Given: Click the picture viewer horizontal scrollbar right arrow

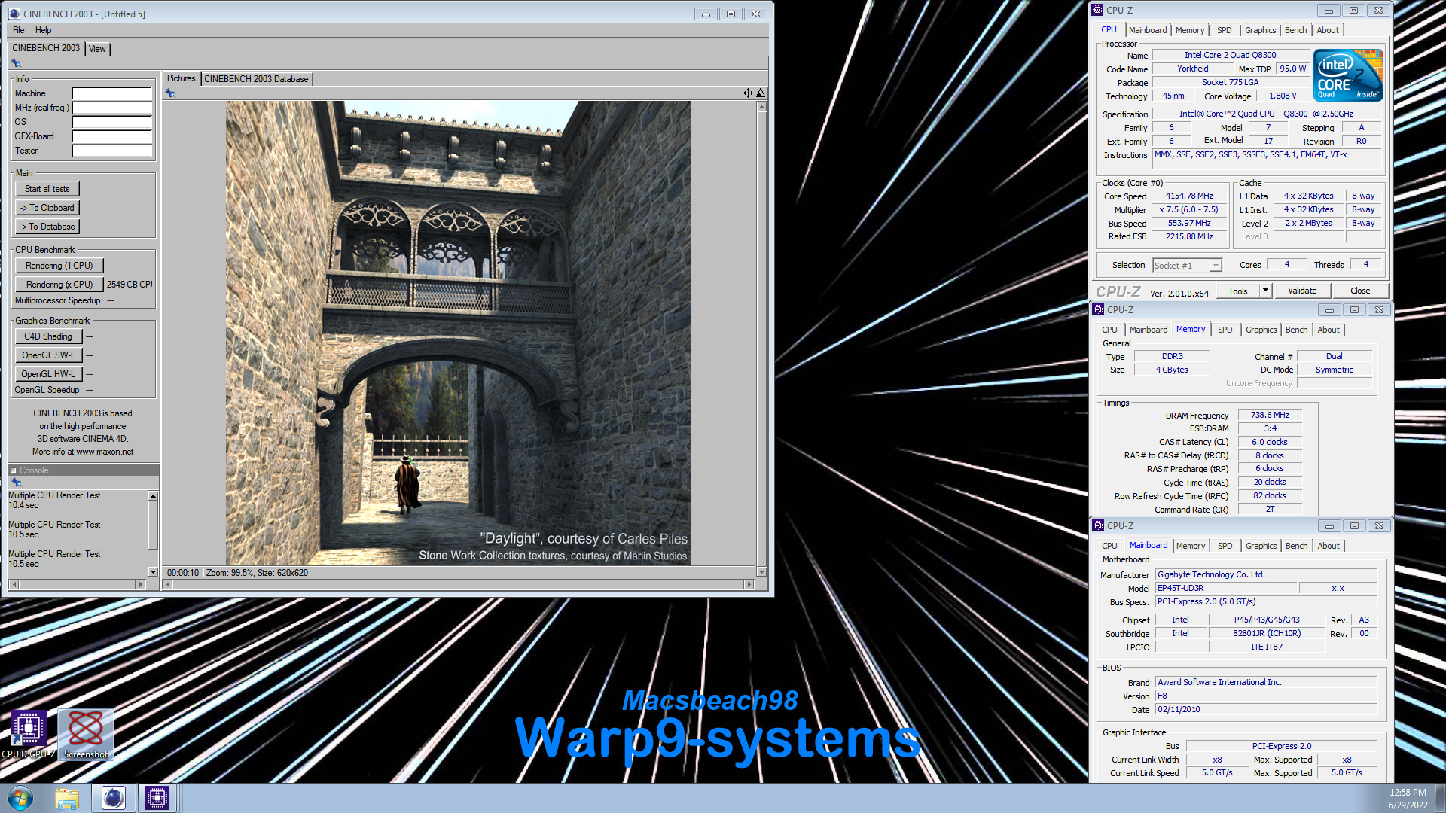Looking at the screenshot, I should (749, 585).
